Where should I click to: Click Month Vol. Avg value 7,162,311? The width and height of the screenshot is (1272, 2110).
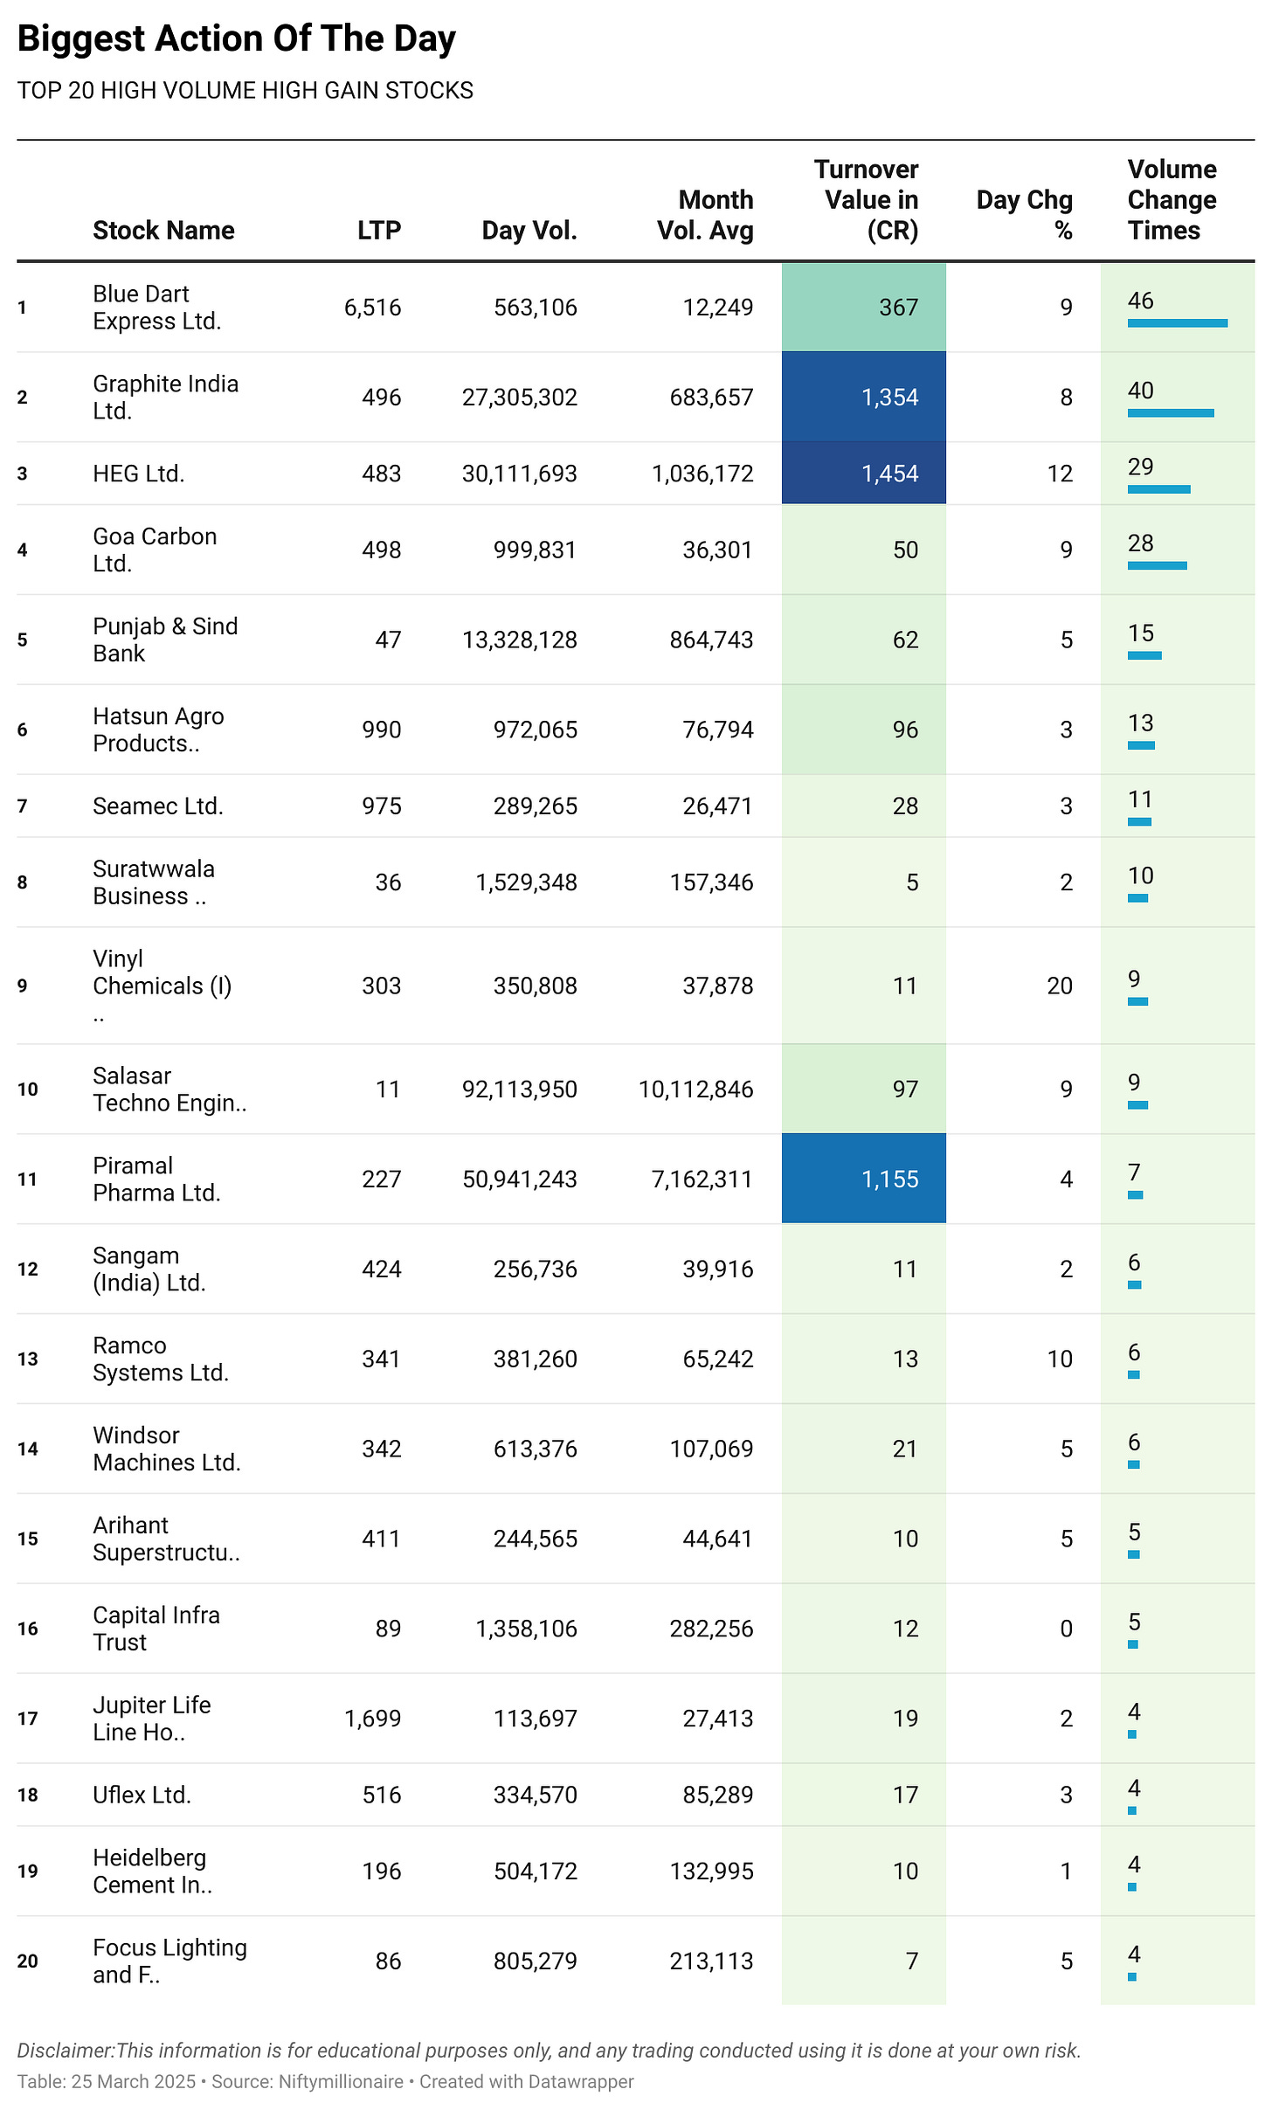702,1180
